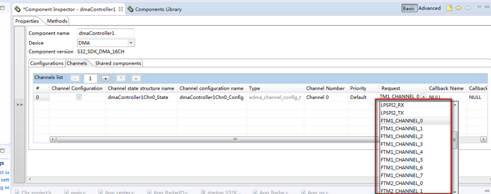Click the Component Inspector tab icon
The width and height of the screenshot is (491, 194).
(x=18, y=9)
